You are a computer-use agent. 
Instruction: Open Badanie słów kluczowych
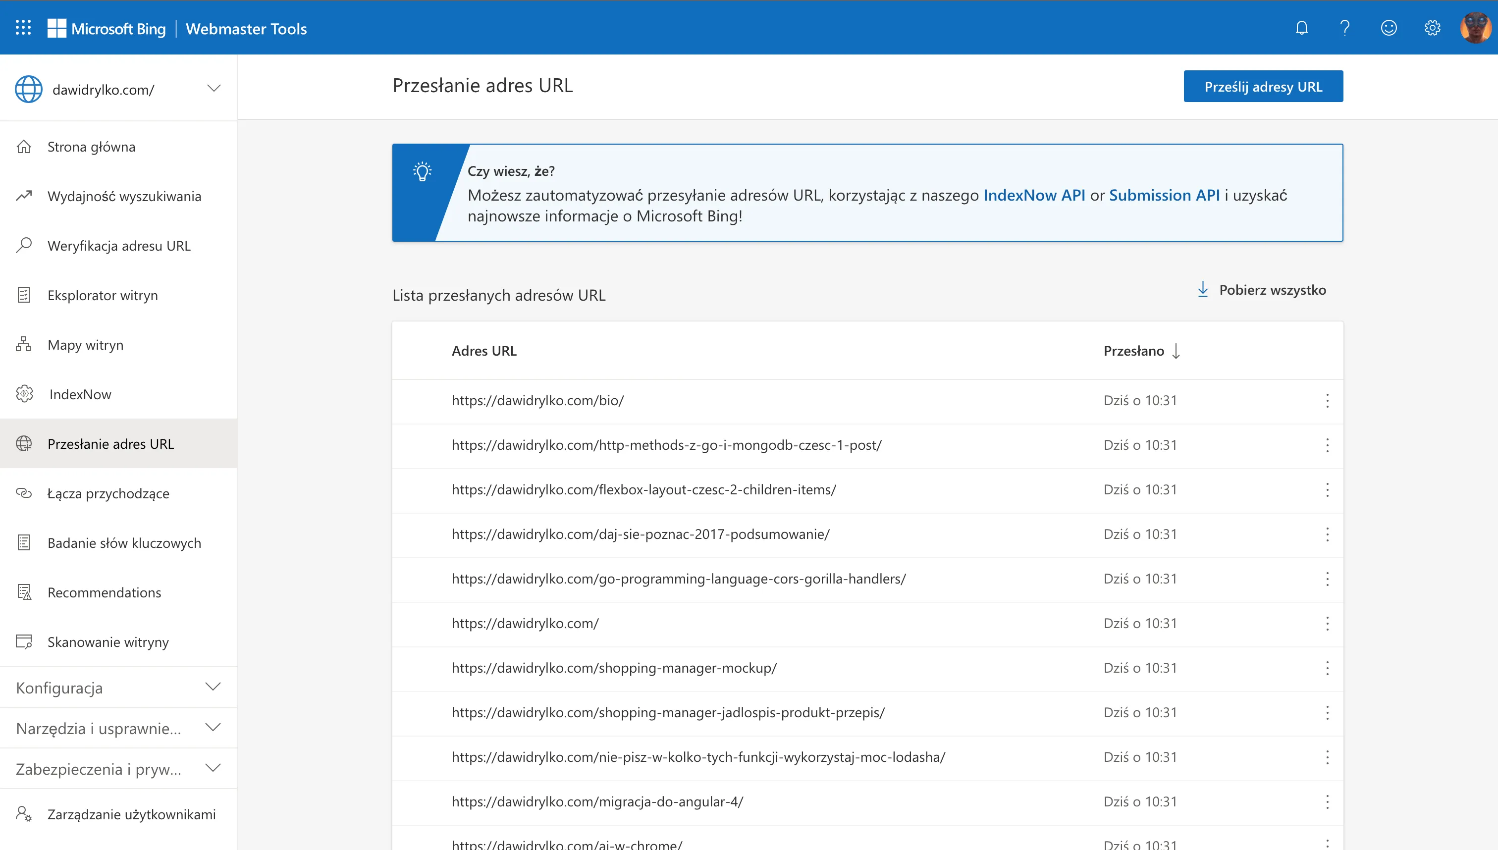[x=118, y=542]
